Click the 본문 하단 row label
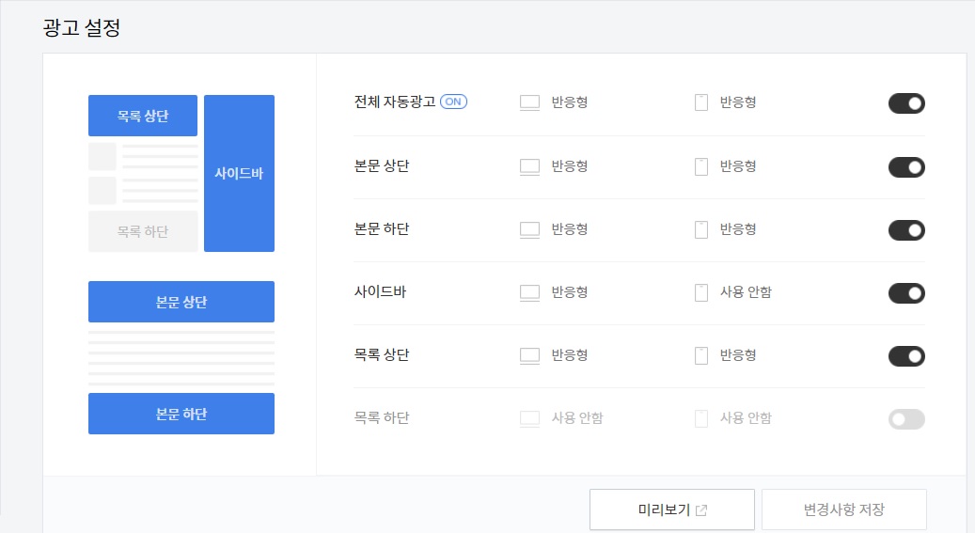The image size is (975, 533). pyautogui.click(x=382, y=228)
